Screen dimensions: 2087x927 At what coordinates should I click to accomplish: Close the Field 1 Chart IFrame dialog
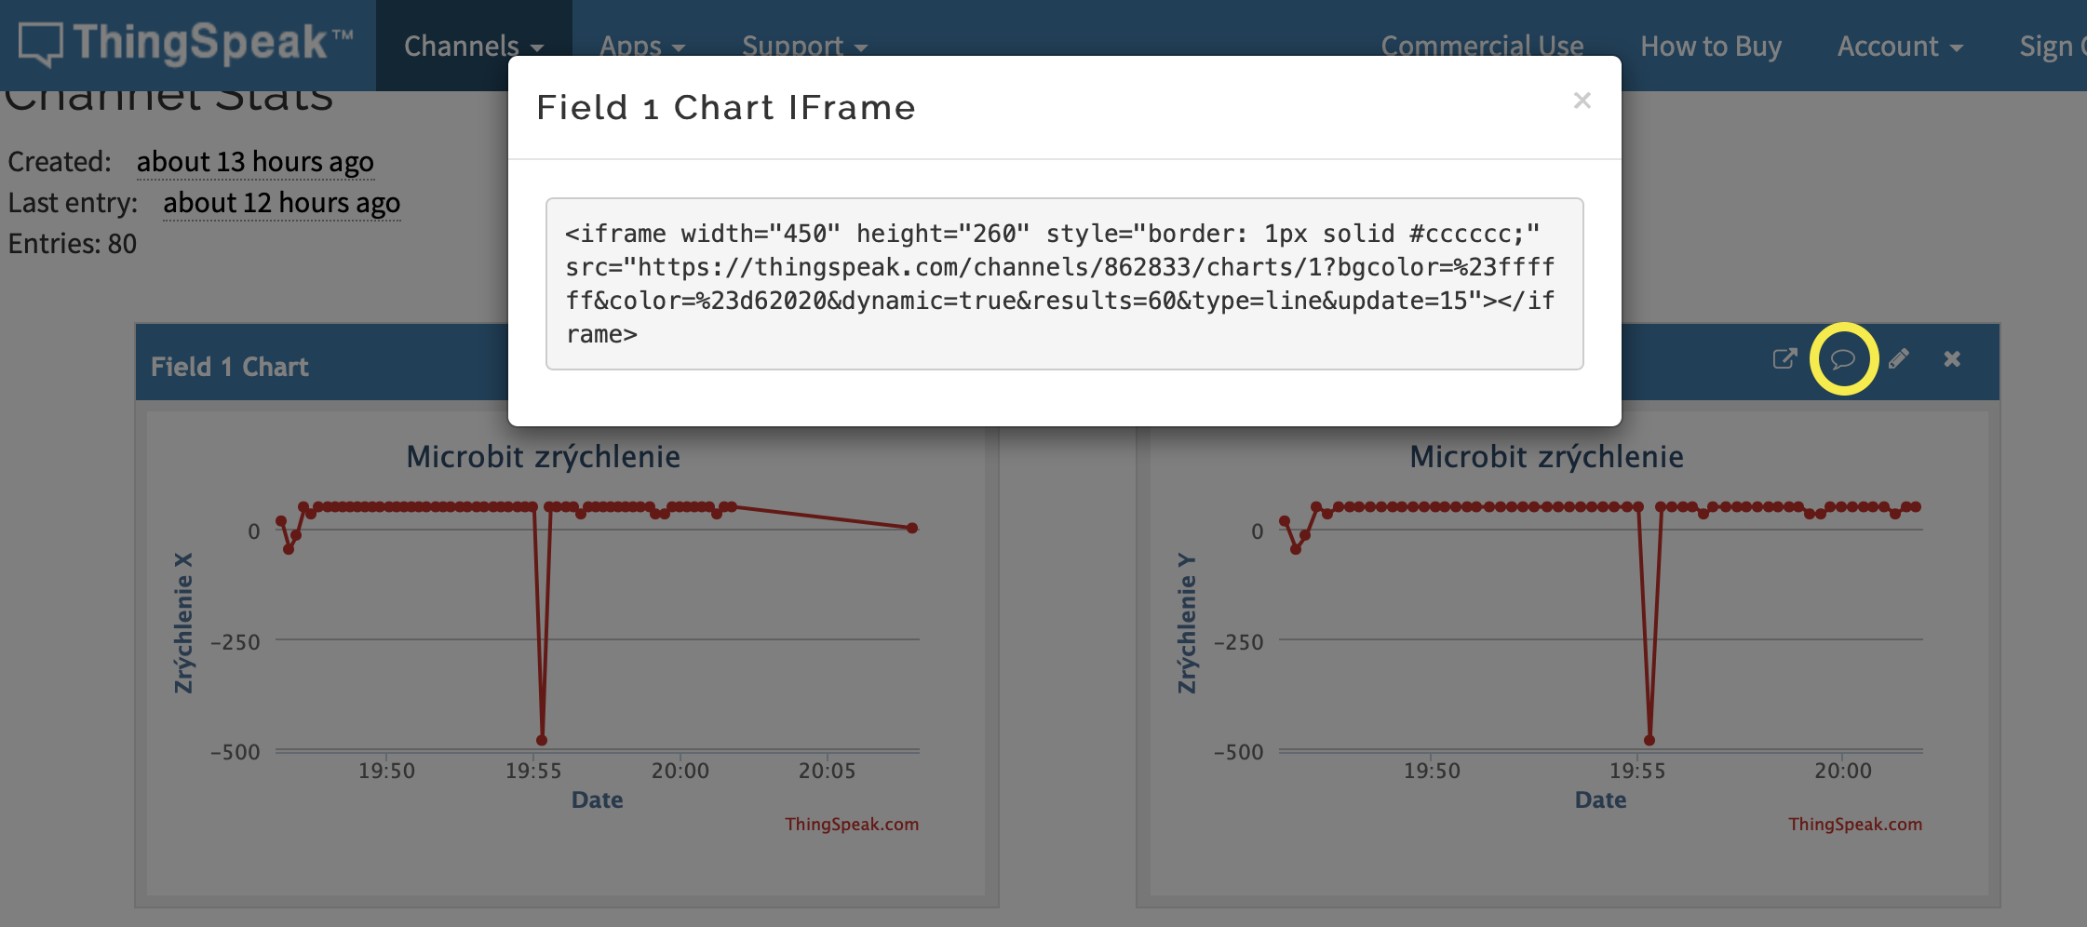coord(1582,101)
